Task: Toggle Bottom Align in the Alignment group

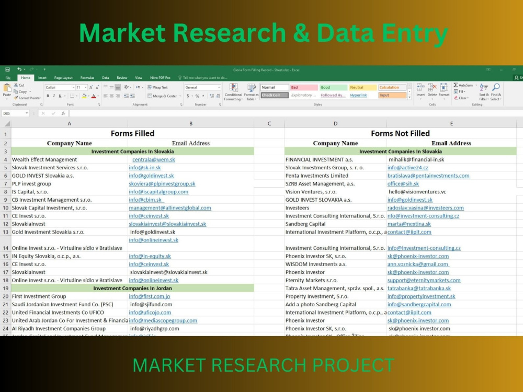Action: [x=117, y=87]
